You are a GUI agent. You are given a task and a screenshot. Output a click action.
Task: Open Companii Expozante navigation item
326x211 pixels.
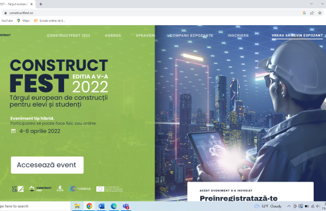point(191,36)
